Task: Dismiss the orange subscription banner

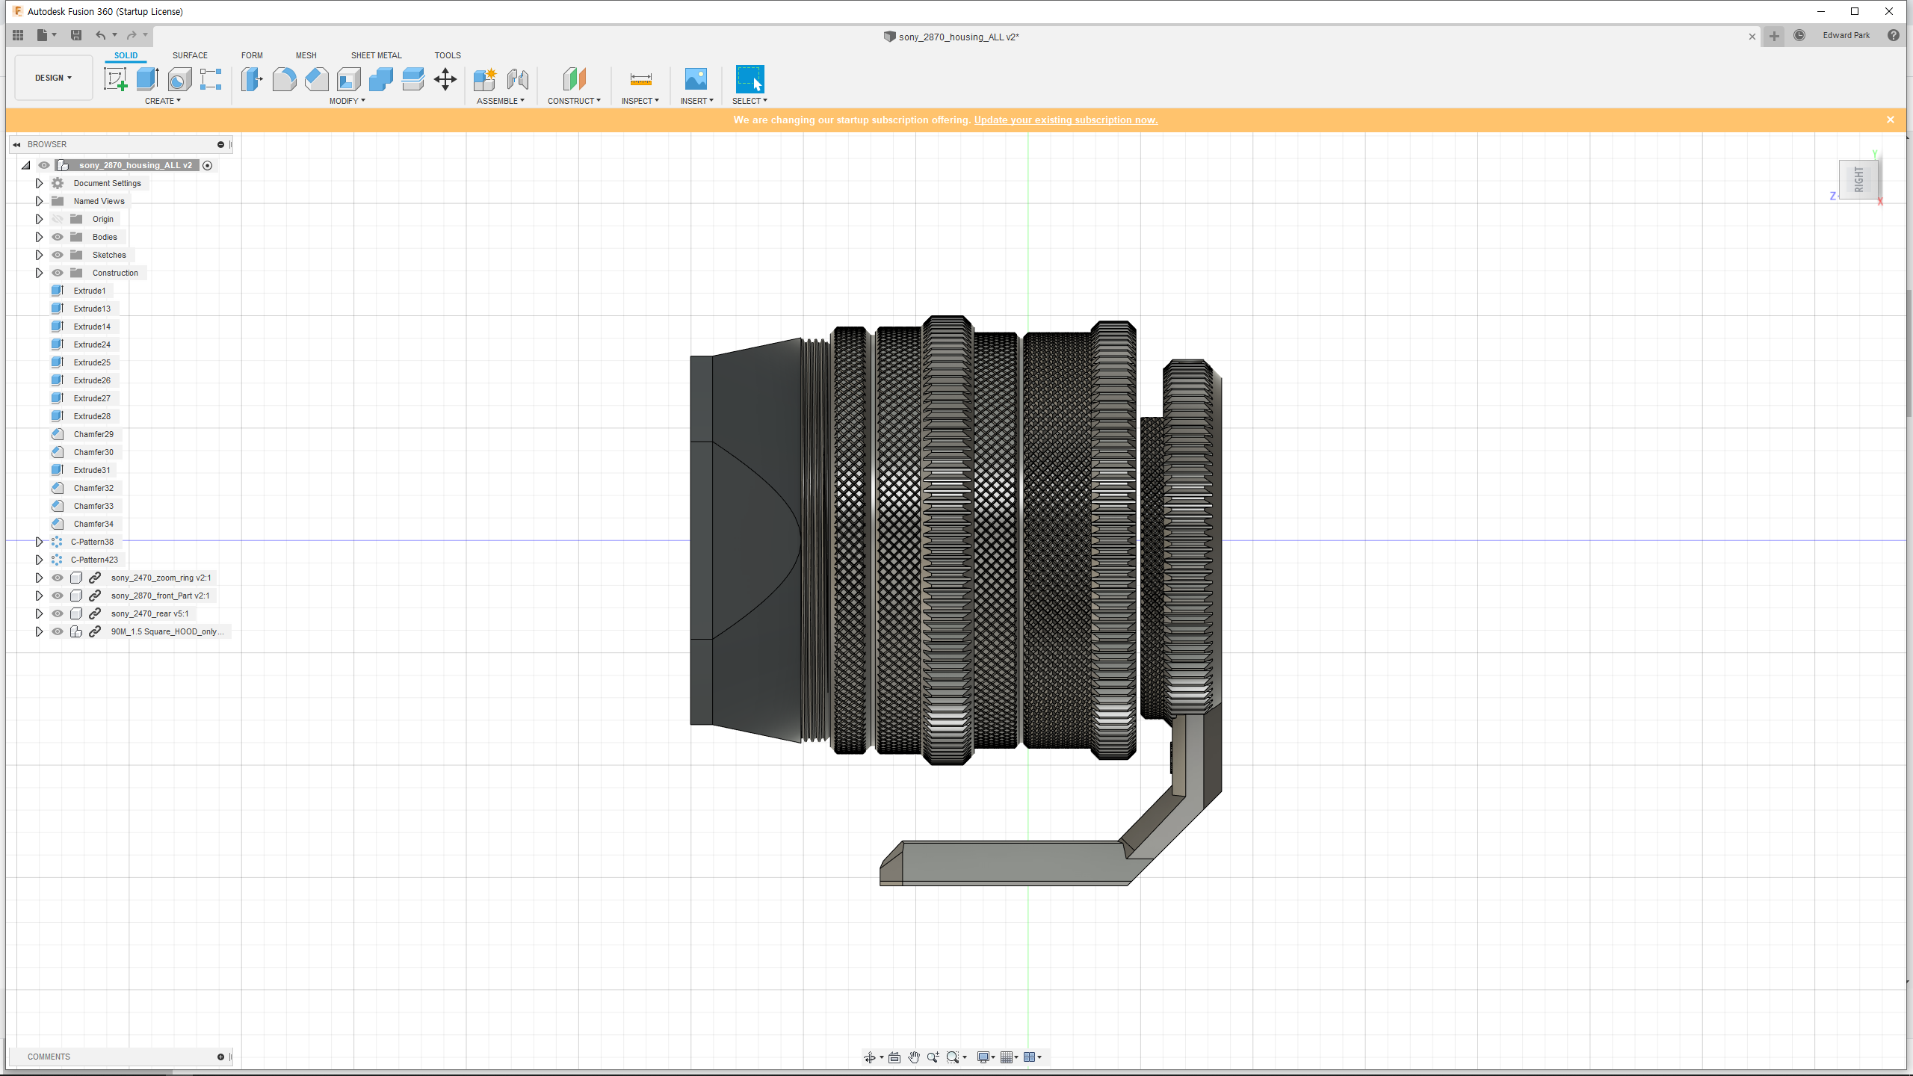Action: pyautogui.click(x=1890, y=120)
